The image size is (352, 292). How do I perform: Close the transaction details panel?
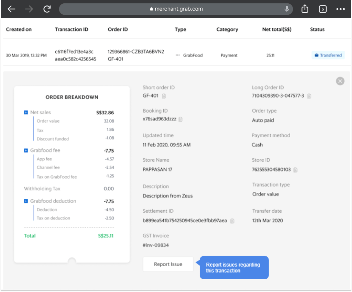(x=340, y=81)
